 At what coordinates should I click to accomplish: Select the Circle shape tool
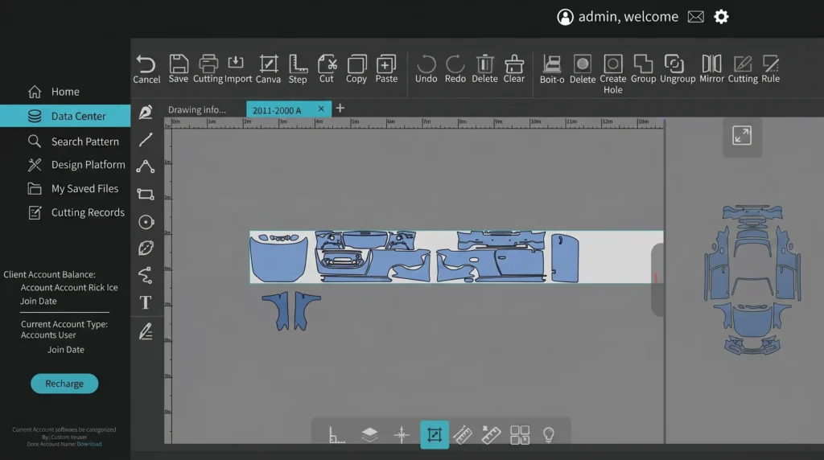click(x=146, y=222)
